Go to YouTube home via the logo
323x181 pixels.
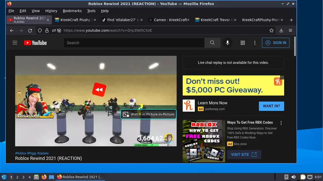tap(35, 43)
